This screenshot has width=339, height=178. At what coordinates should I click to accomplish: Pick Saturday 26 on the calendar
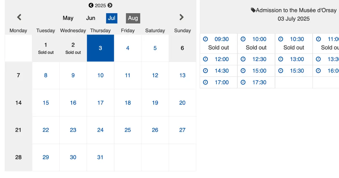point(155,130)
